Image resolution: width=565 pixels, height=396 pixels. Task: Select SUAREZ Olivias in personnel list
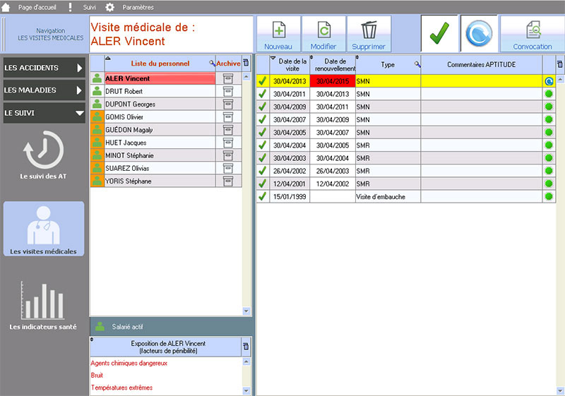tap(160, 168)
